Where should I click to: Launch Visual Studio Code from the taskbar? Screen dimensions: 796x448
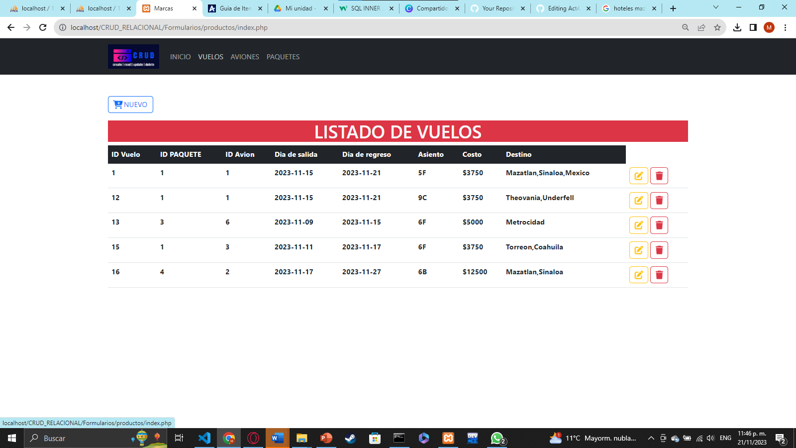click(x=204, y=439)
